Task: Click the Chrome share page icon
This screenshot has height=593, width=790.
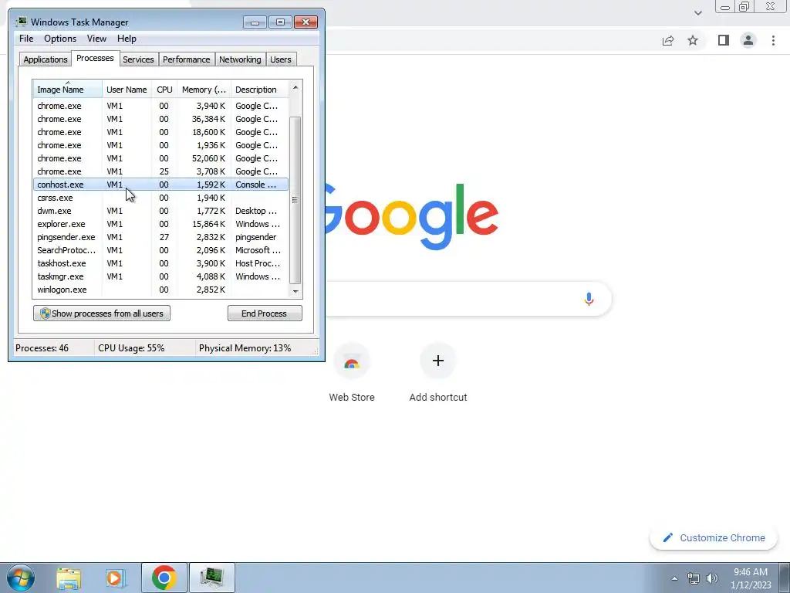Action: 668,40
